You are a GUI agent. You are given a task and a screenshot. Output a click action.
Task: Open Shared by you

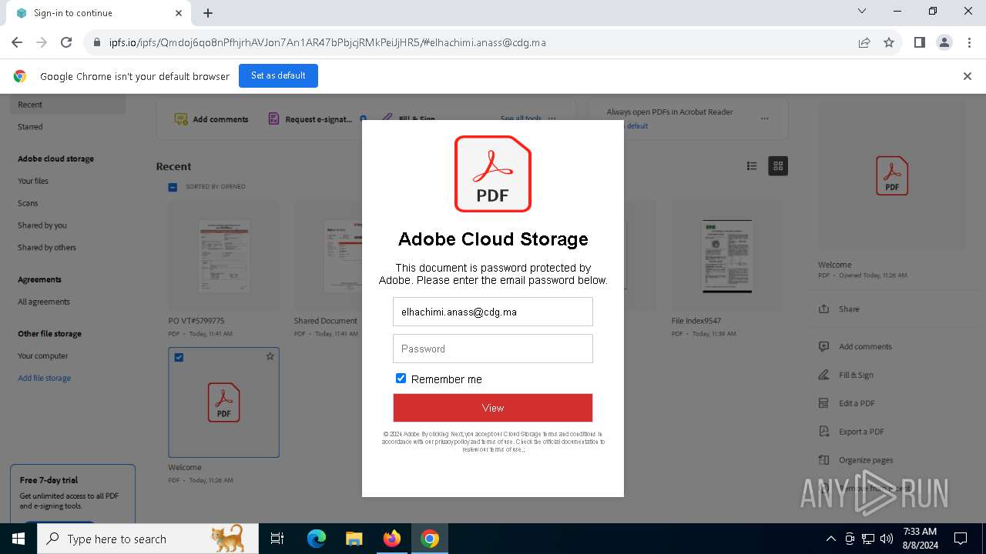pyautogui.click(x=42, y=225)
